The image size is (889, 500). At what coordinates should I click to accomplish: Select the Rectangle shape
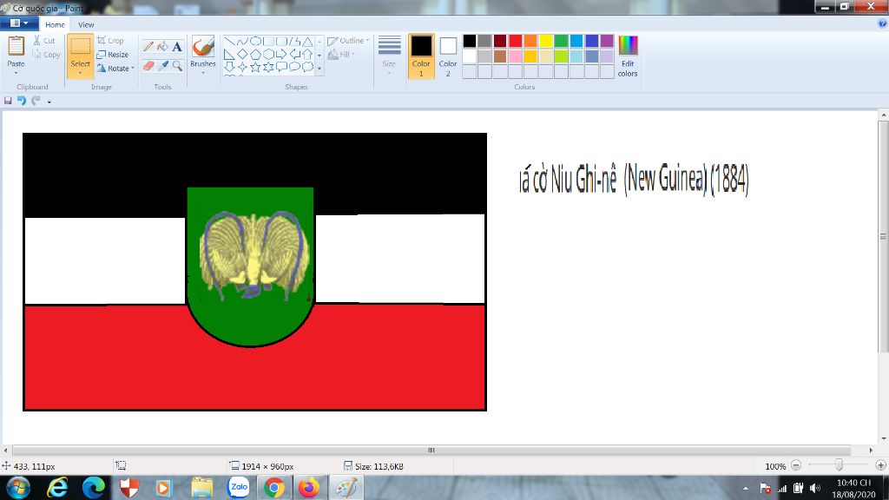click(x=268, y=42)
